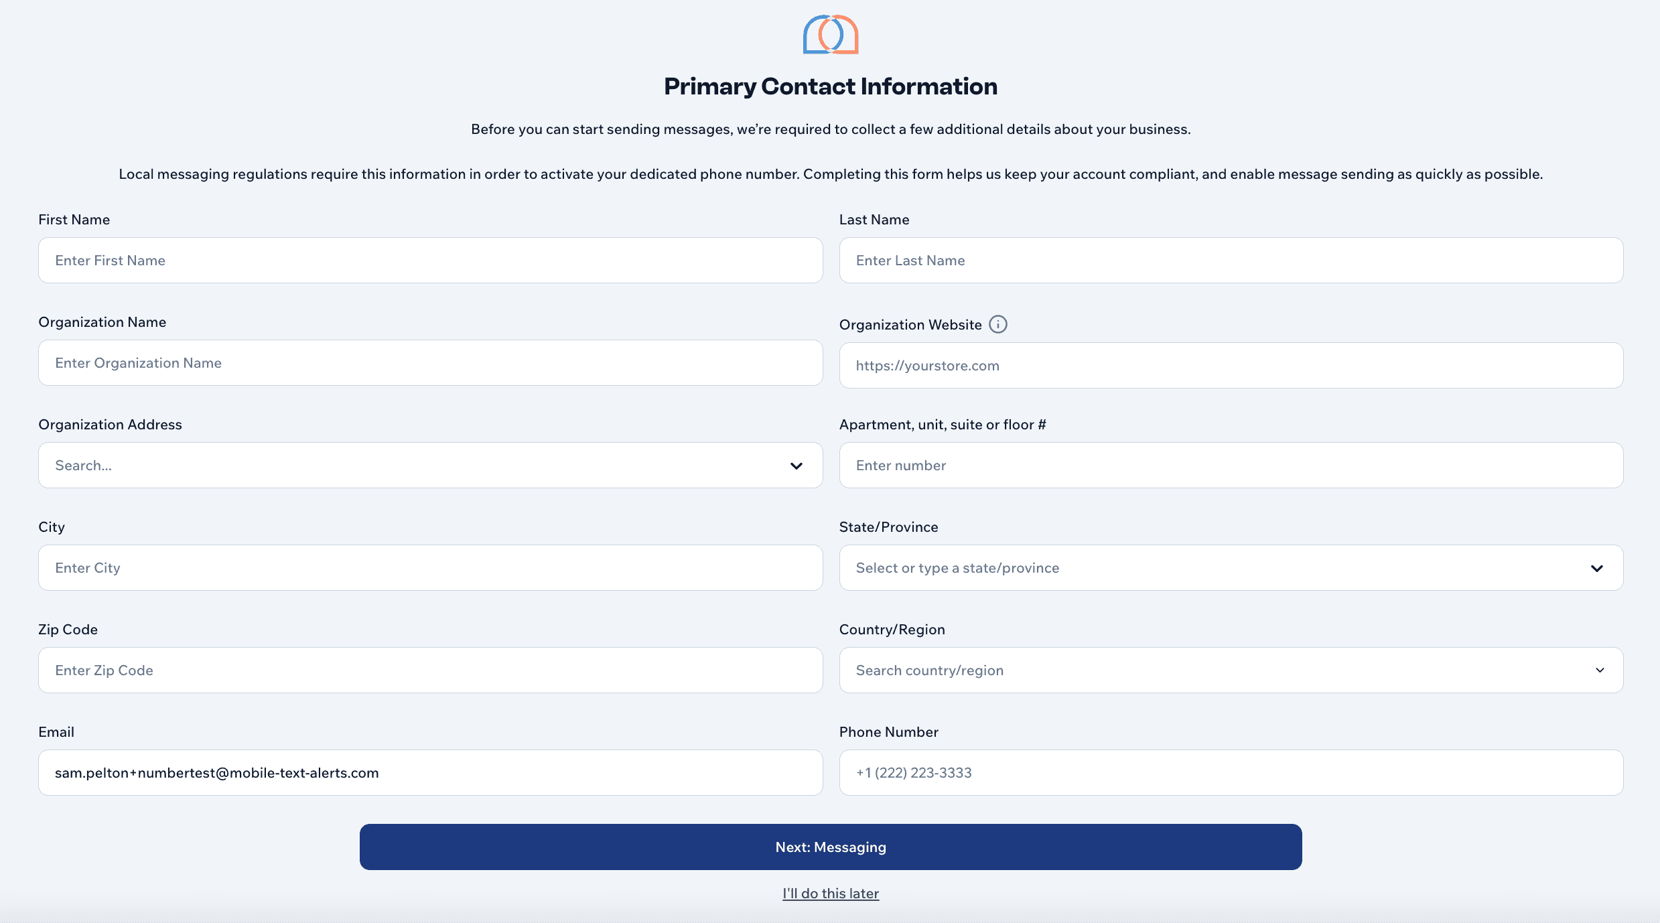This screenshot has width=1660, height=923.
Task: Click the info icon beside Organization Website
Action: click(x=998, y=324)
